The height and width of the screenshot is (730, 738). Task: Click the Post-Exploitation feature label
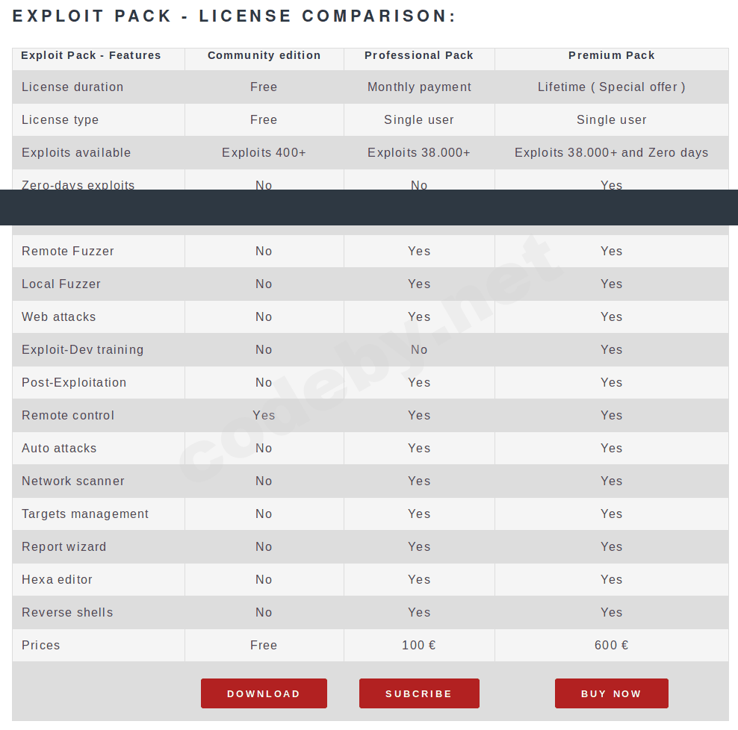[74, 383]
